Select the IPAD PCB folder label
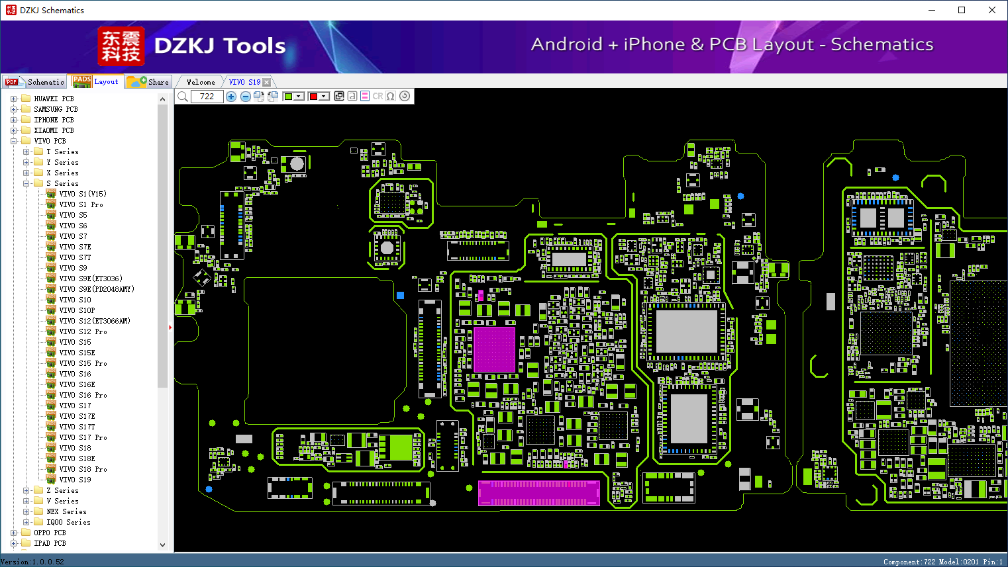Image resolution: width=1008 pixels, height=567 pixels. (x=50, y=543)
